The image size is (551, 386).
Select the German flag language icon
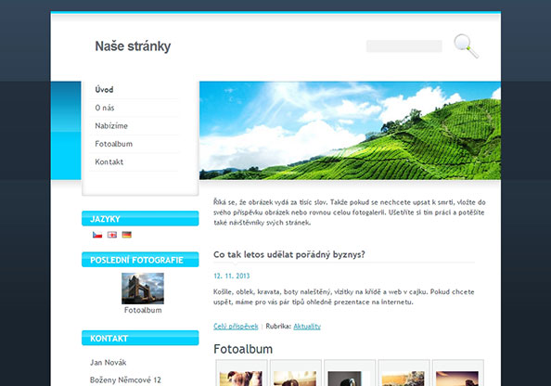127,235
